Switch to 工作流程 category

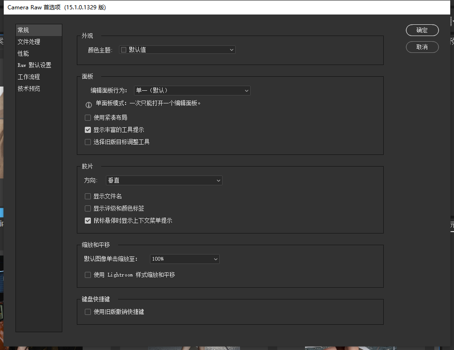(x=39, y=77)
